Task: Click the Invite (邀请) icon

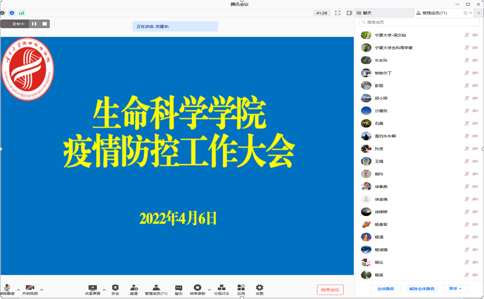Action: 134,288
